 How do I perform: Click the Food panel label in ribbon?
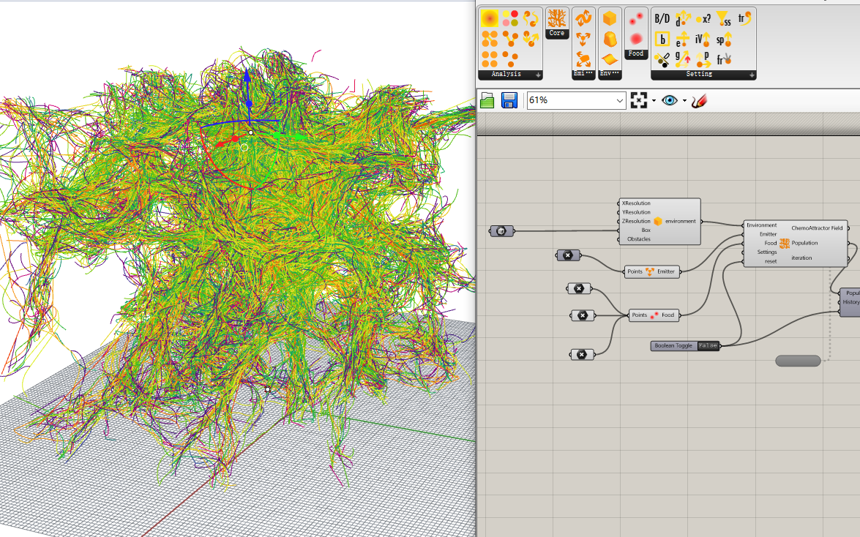pyautogui.click(x=636, y=53)
